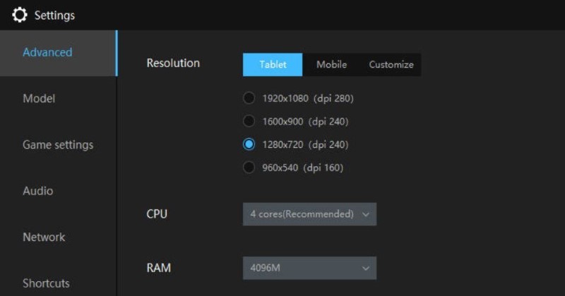
Task: Click the Resolution label text
Action: 173,63
